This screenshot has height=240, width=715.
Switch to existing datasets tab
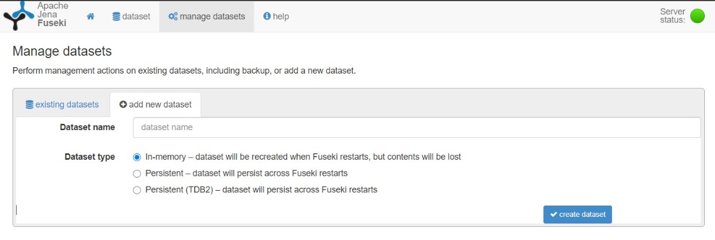pyautogui.click(x=62, y=105)
